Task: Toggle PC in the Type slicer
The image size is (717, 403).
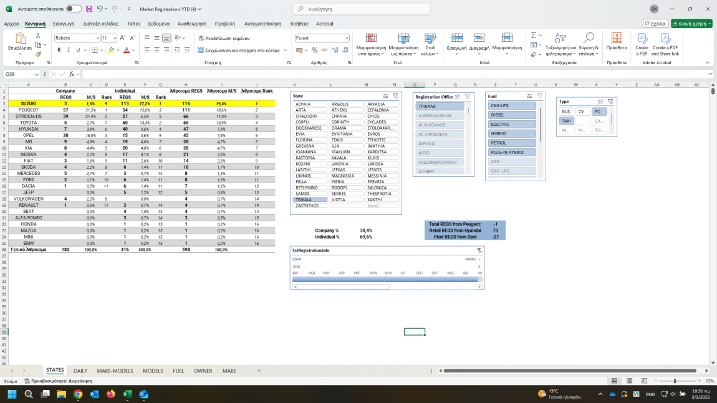Action: click(x=599, y=111)
